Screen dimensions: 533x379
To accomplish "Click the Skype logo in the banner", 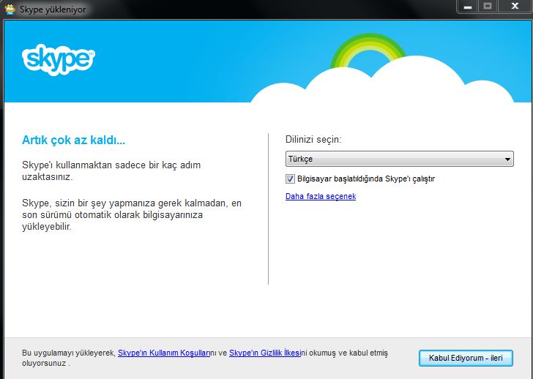I will point(58,60).
